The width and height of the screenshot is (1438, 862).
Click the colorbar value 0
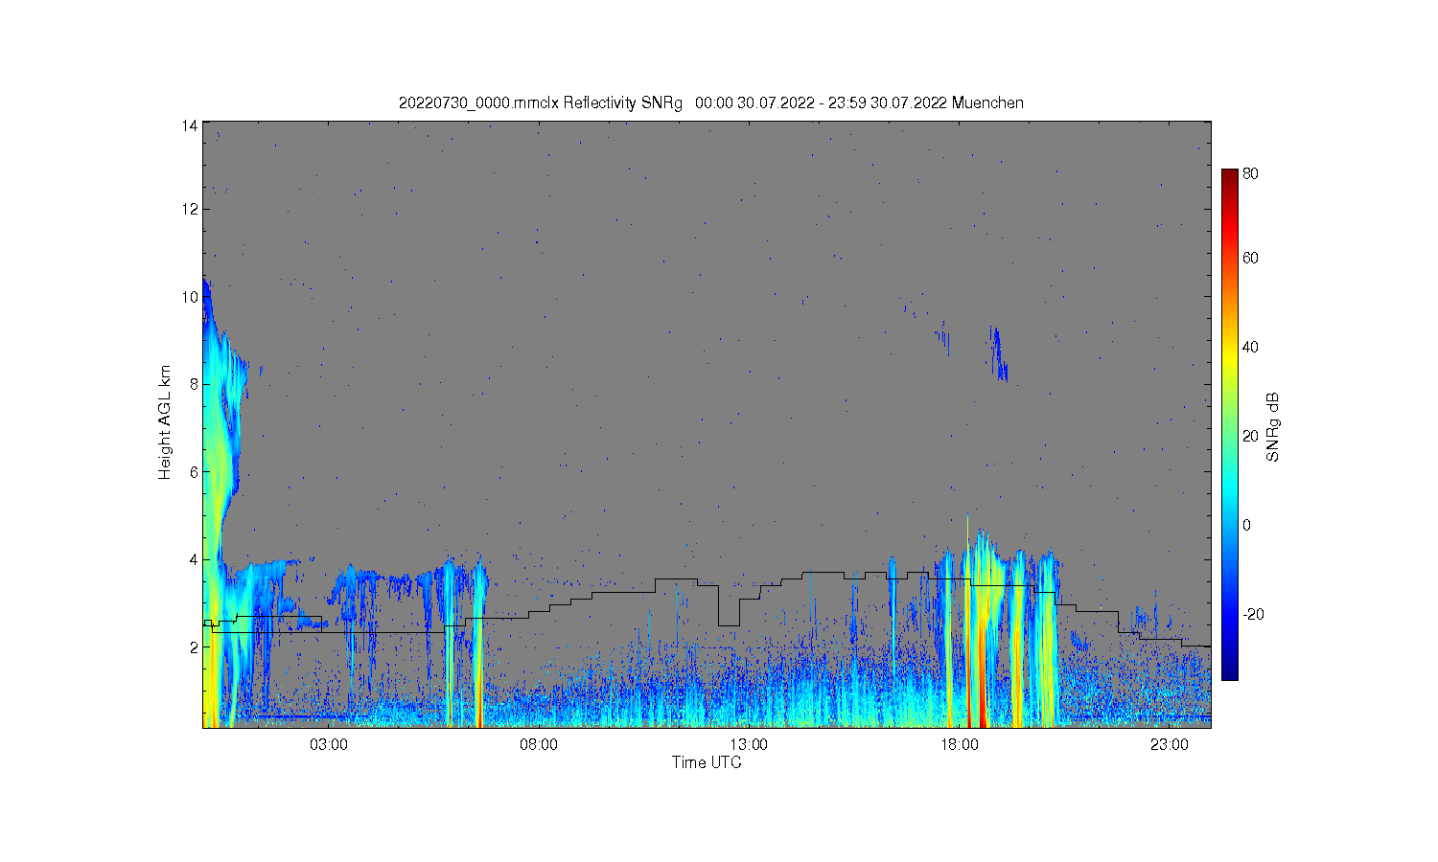pos(1246,525)
